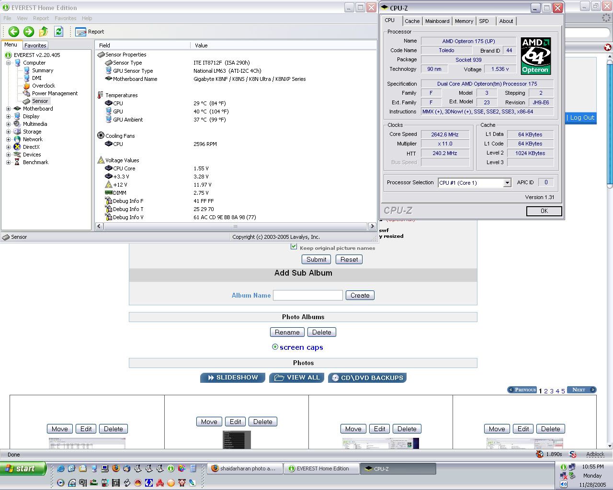Click the Reset button
Screen dimensions: 613x490
[x=349, y=259]
